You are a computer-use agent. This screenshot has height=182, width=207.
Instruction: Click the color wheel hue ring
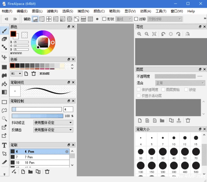point(43,32)
